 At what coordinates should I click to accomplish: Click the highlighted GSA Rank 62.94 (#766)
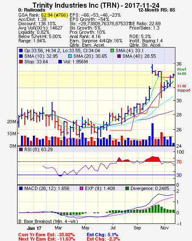[x=54, y=15]
